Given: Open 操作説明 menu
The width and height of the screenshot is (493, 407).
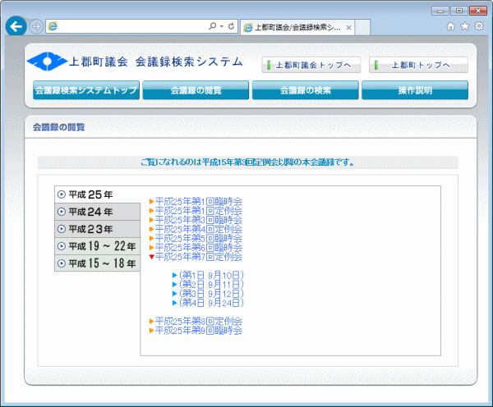Looking at the screenshot, I should (x=415, y=90).
